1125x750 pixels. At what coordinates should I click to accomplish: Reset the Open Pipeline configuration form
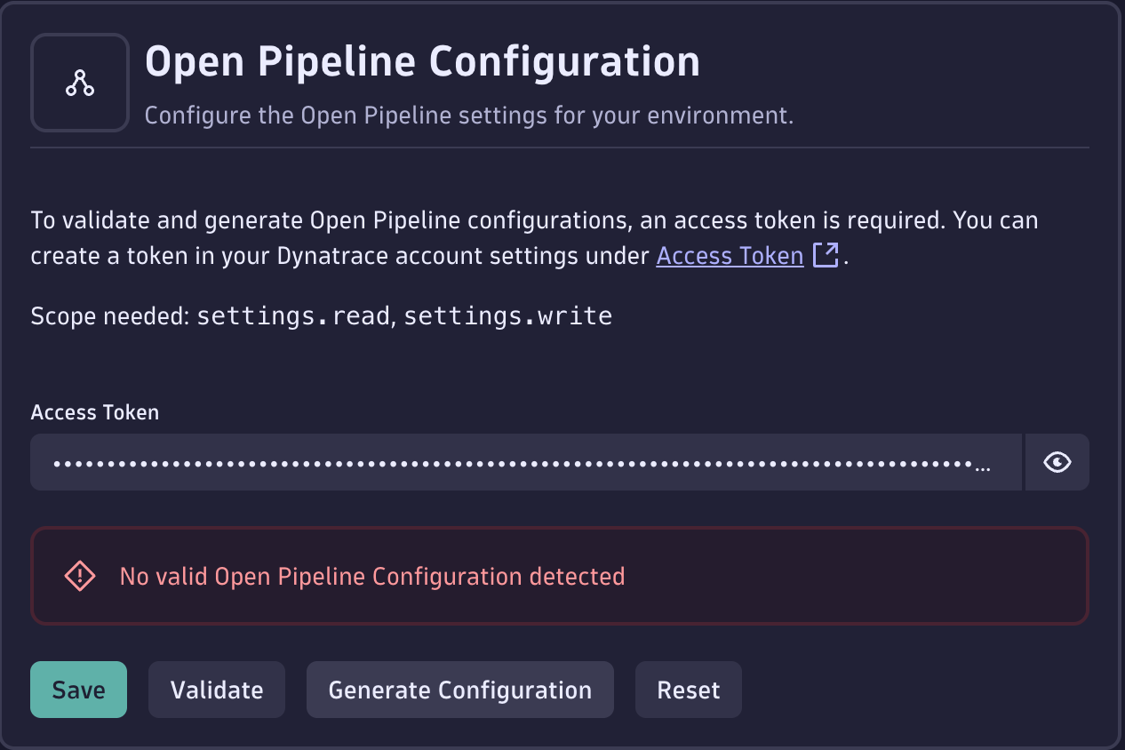pos(688,689)
